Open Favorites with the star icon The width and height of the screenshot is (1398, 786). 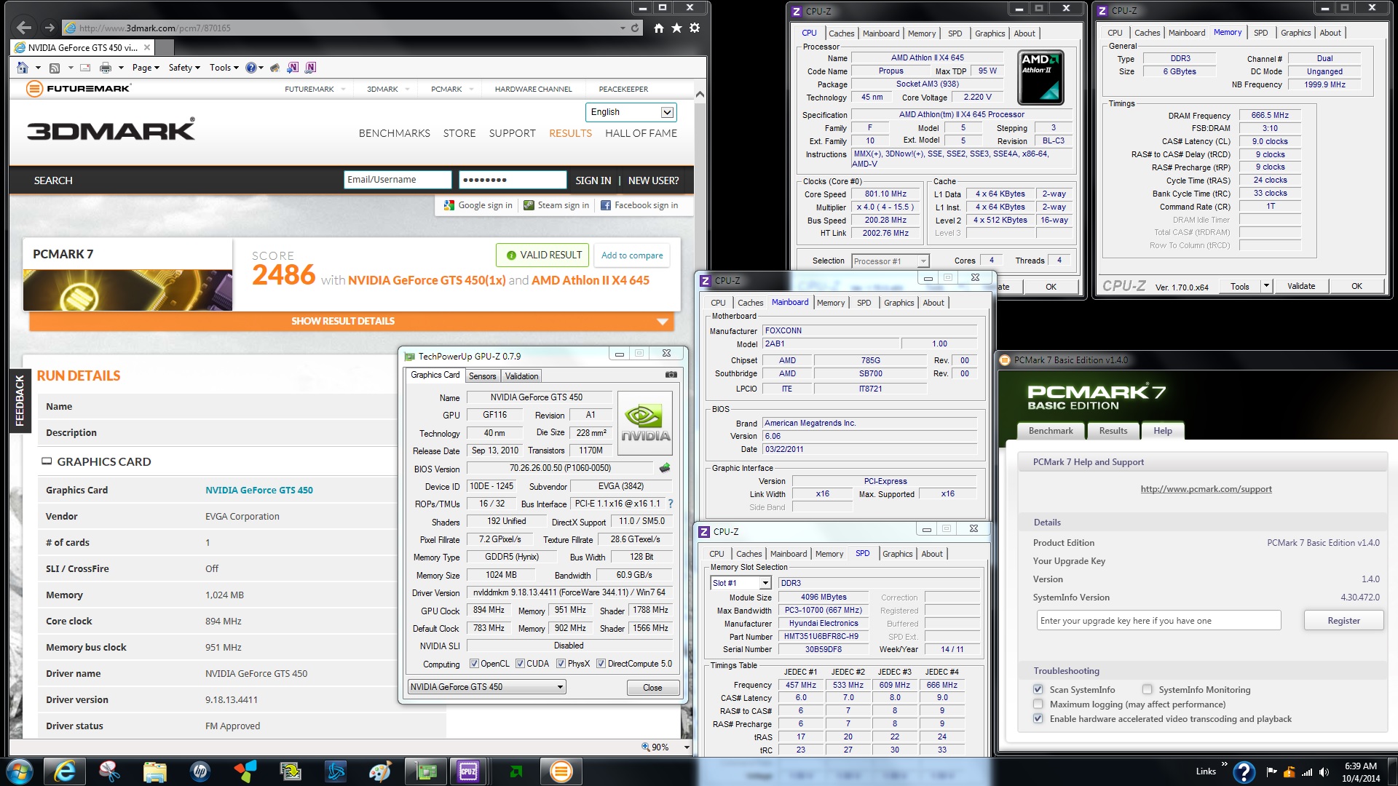(x=676, y=28)
